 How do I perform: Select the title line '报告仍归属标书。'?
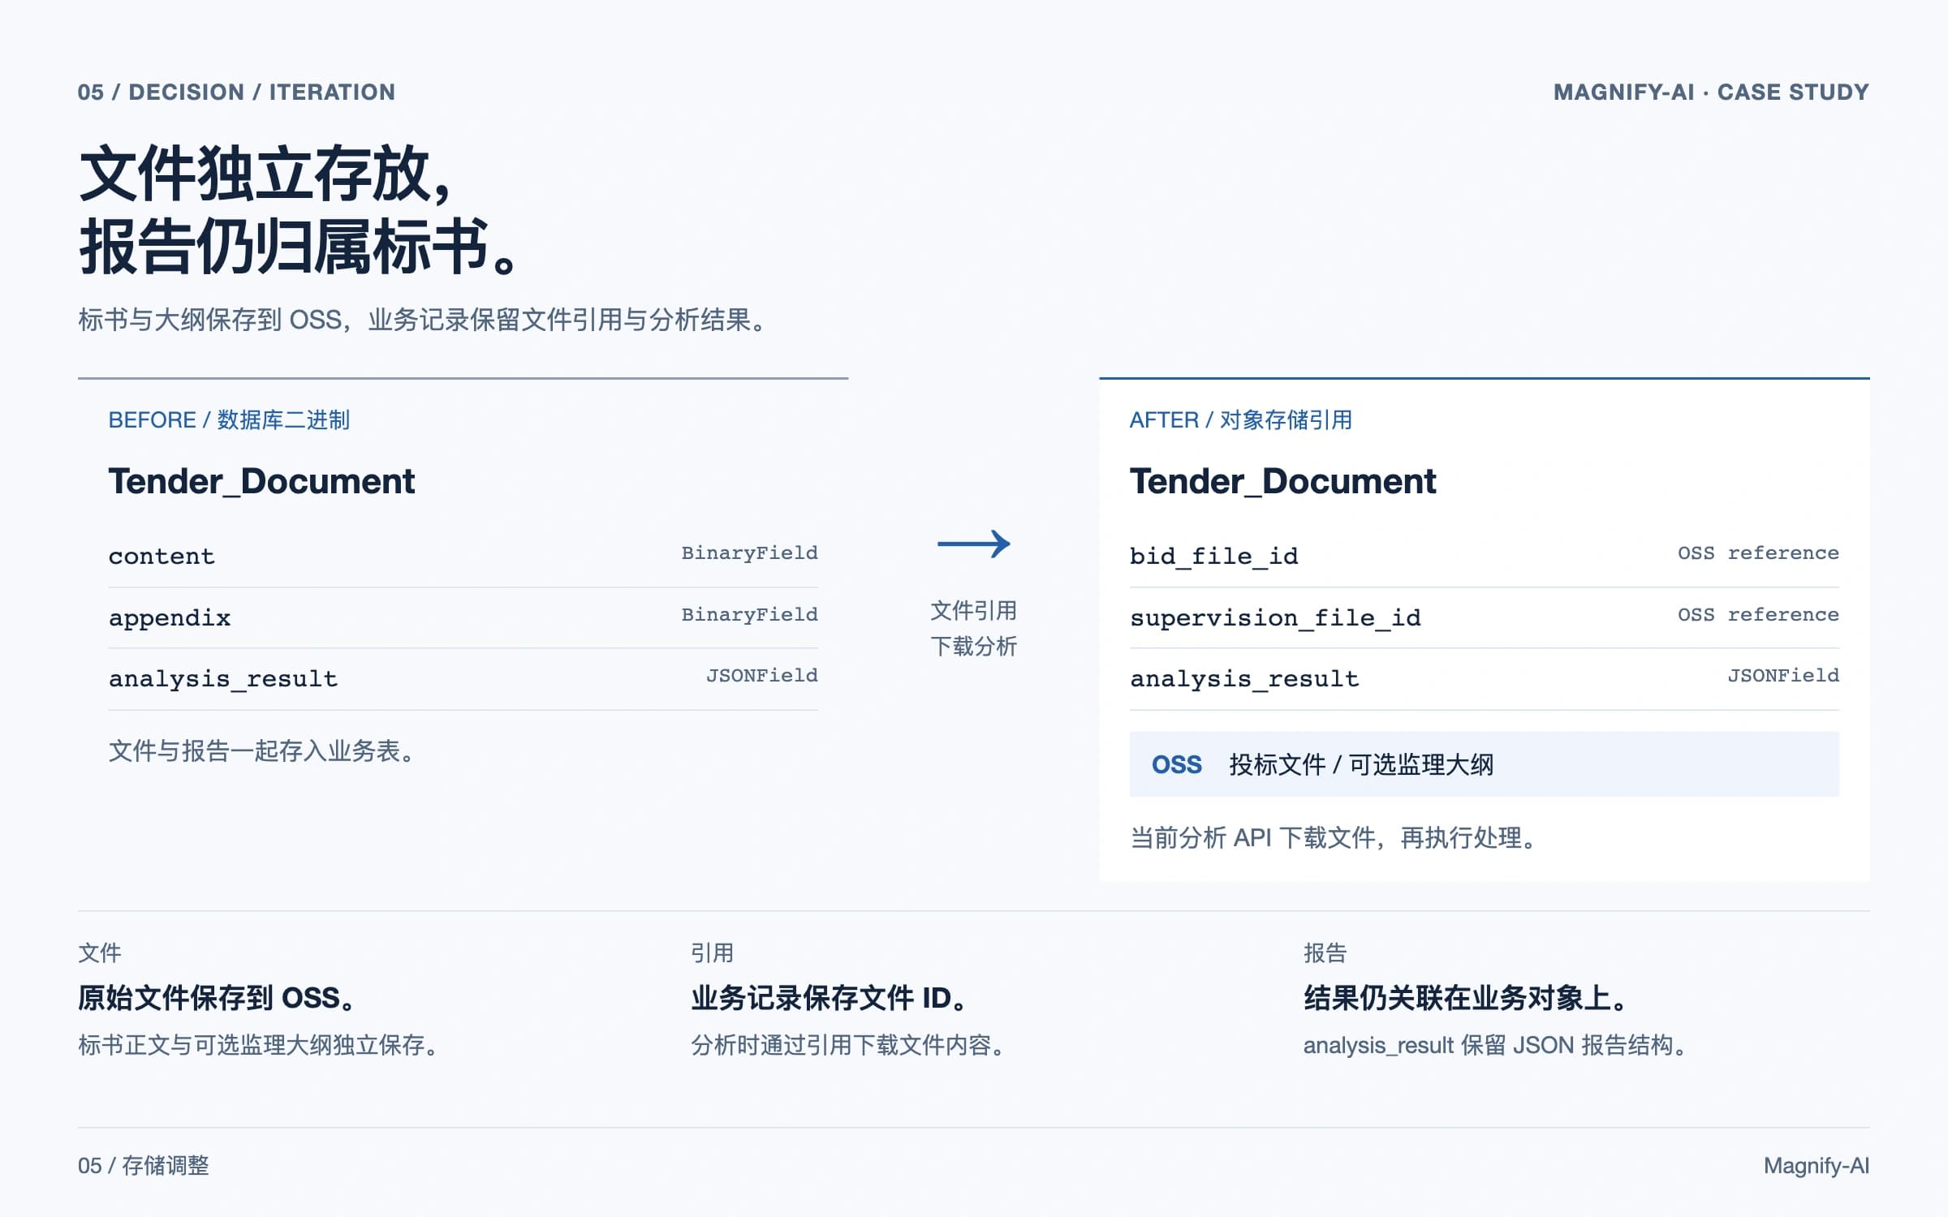click(x=299, y=246)
